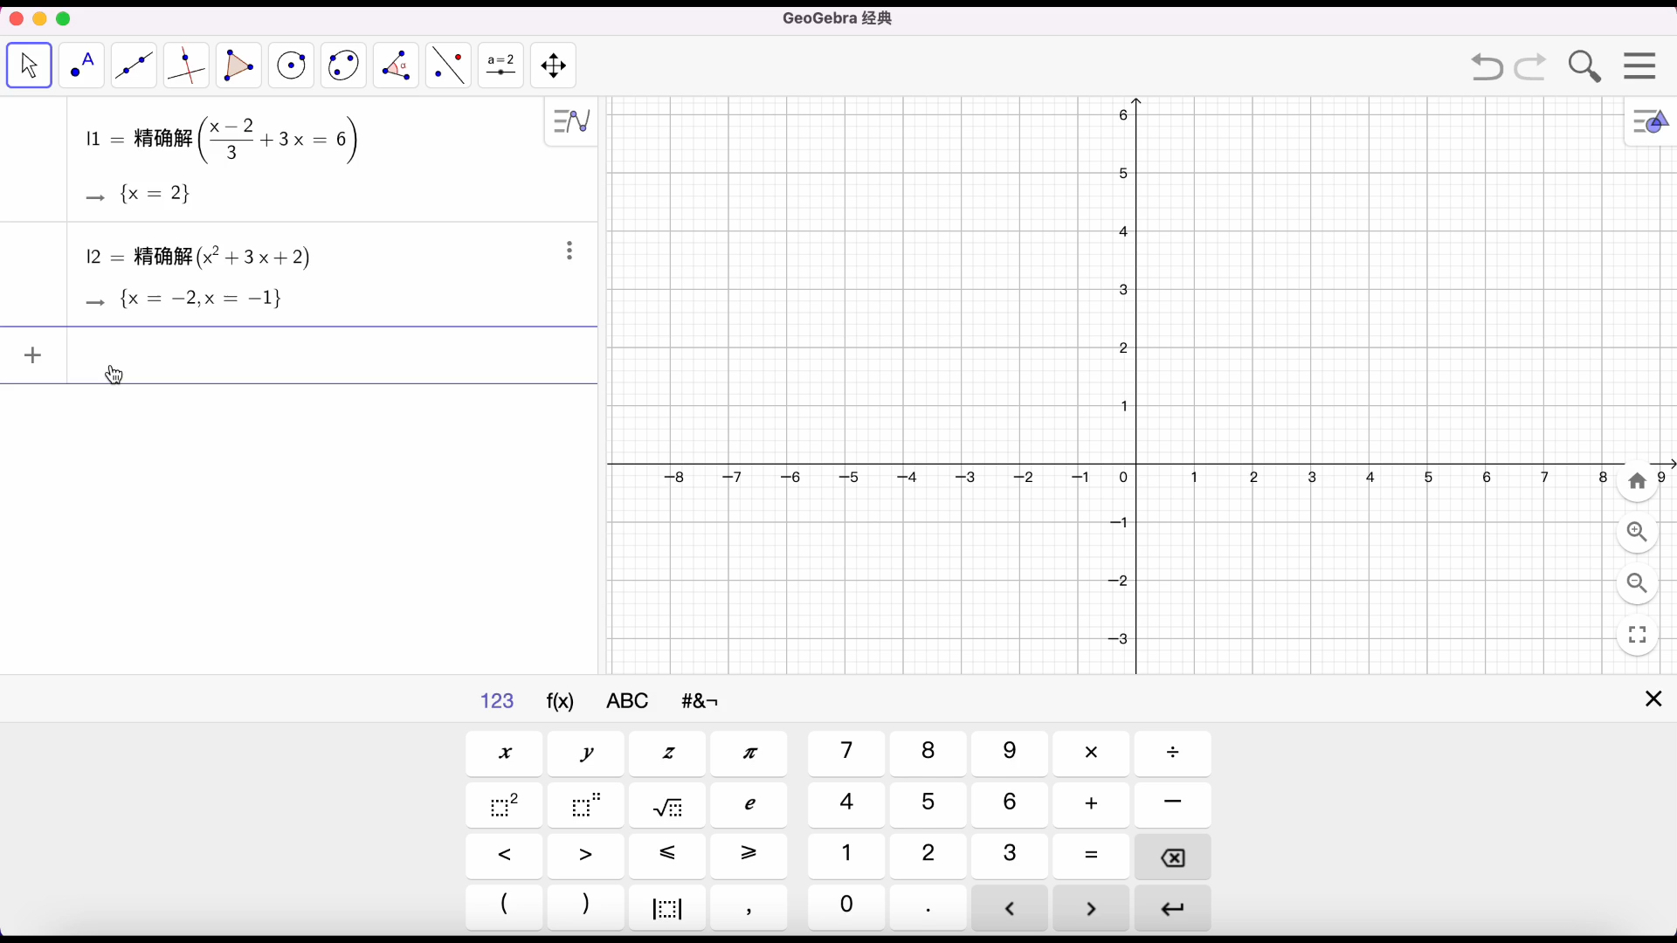Choose the Slider a=2 tool
Screen dimensions: 1677x943
pos(500,65)
